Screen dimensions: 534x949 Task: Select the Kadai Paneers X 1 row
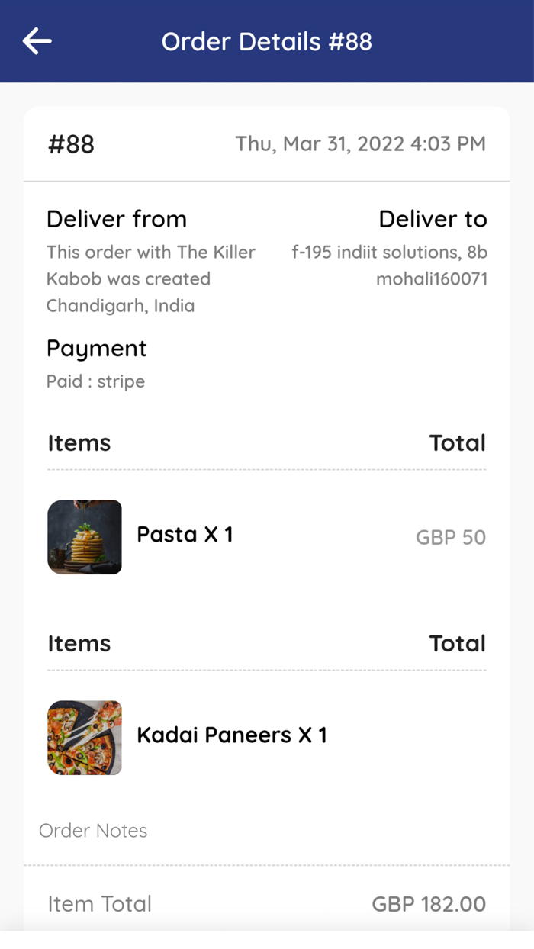(231, 735)
